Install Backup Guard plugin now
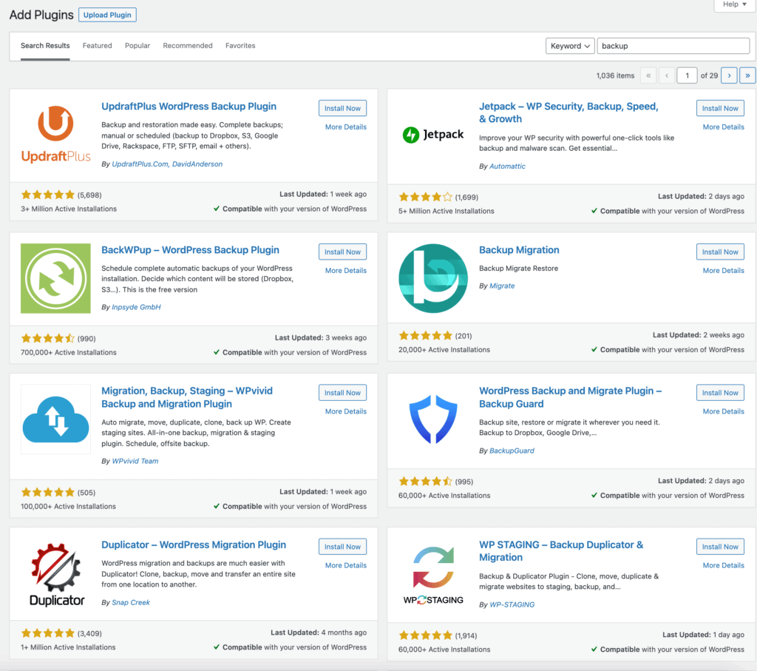Image resolution: width=757 pixels, height=671 pixels. pos(720,393)
